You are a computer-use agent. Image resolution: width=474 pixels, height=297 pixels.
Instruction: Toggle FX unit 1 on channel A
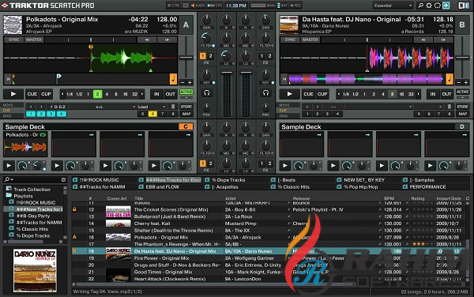(203, 56)
